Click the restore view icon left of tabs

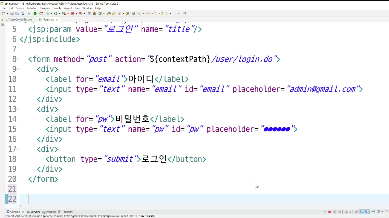click(x=2, y=20)
